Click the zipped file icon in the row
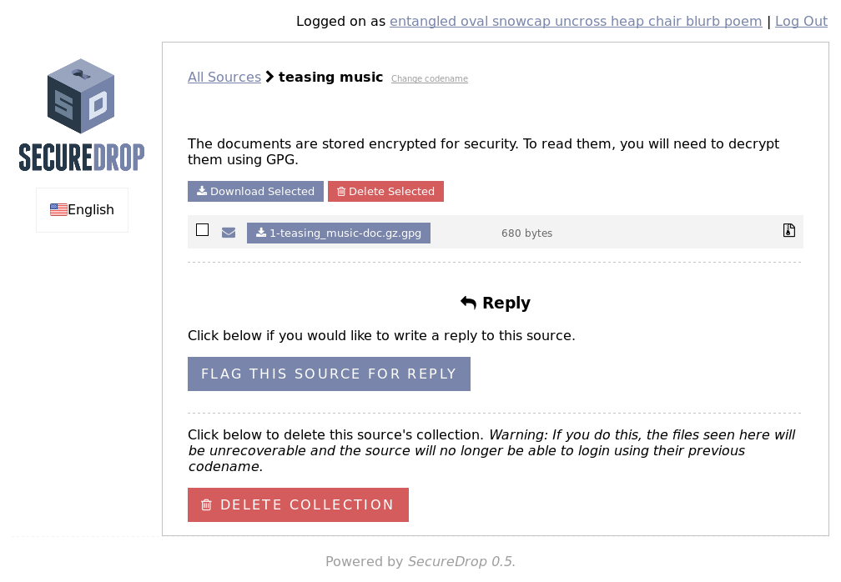Viewport: 841px width, 582px height. pyautogui.click(x=789, y=230)
